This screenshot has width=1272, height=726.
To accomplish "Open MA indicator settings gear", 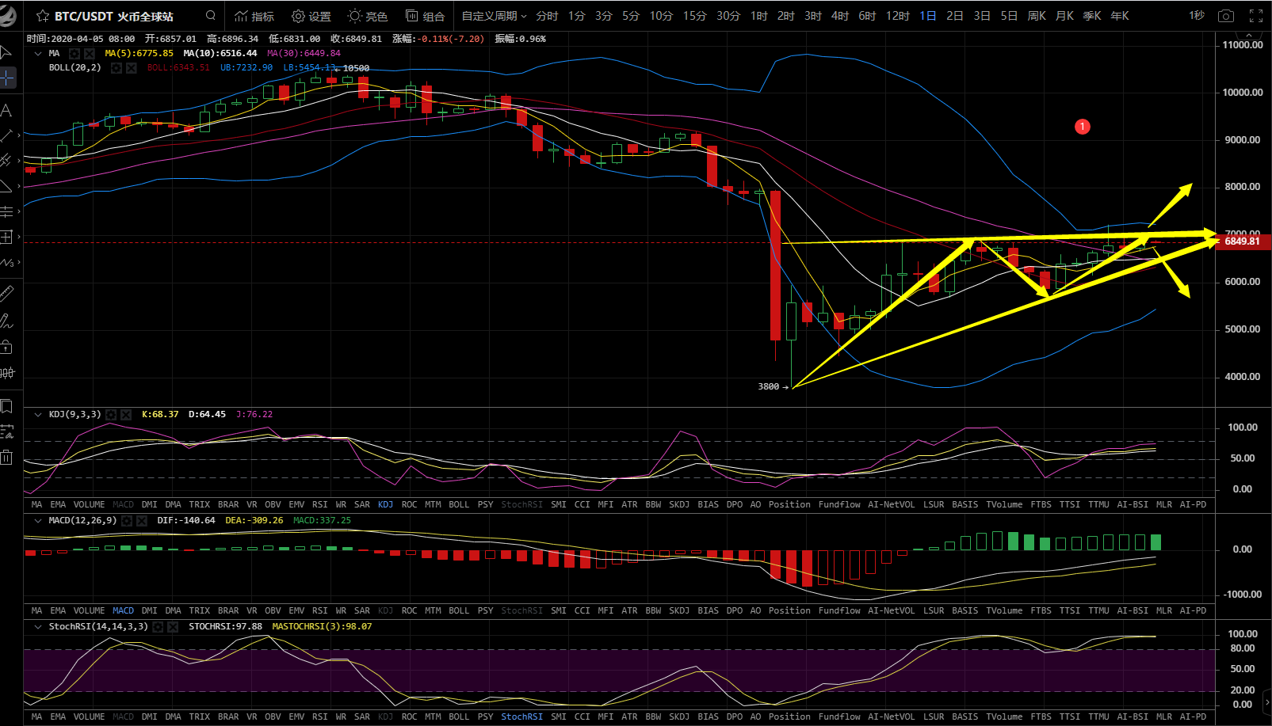I will (74, 54).
